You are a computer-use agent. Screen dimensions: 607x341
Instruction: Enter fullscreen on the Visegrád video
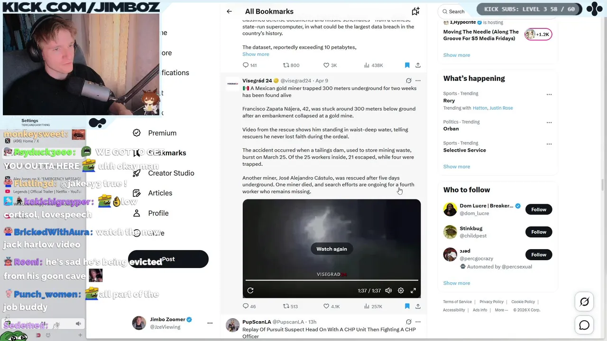point(413,290)
